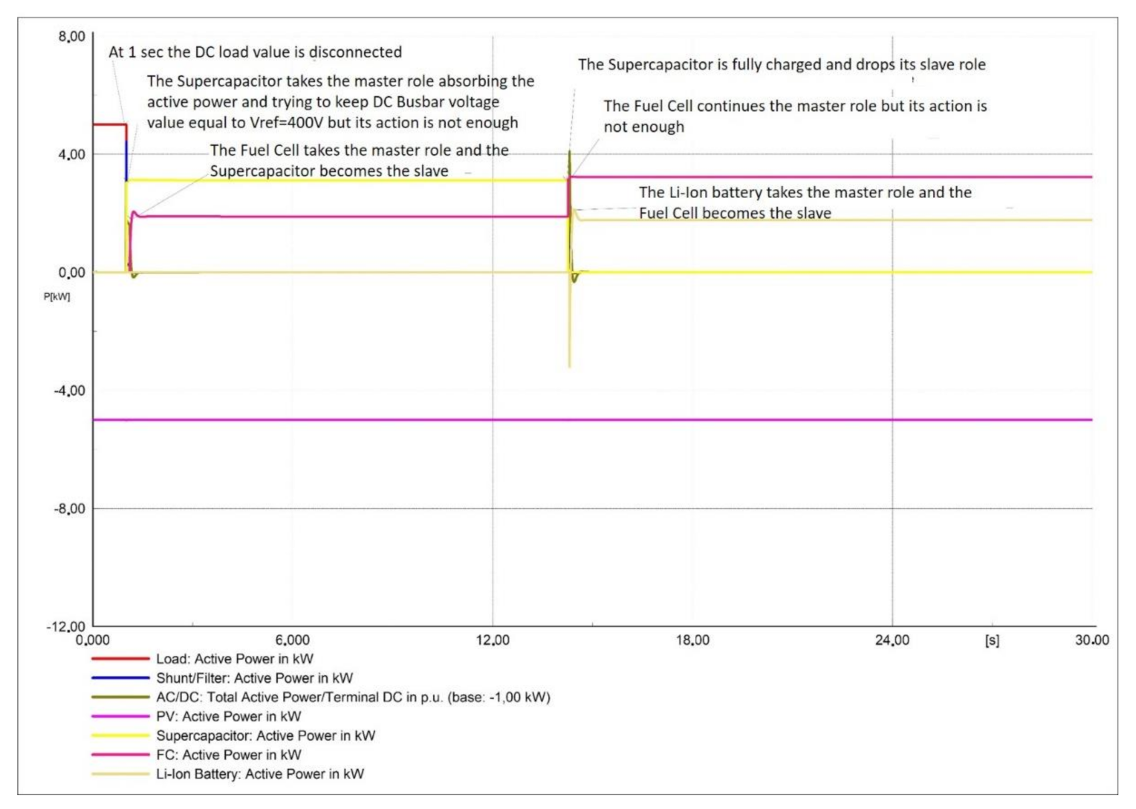Click the x-axis label '0,000'
Screen dimensions: 1136x809
(x=93, y=641)
